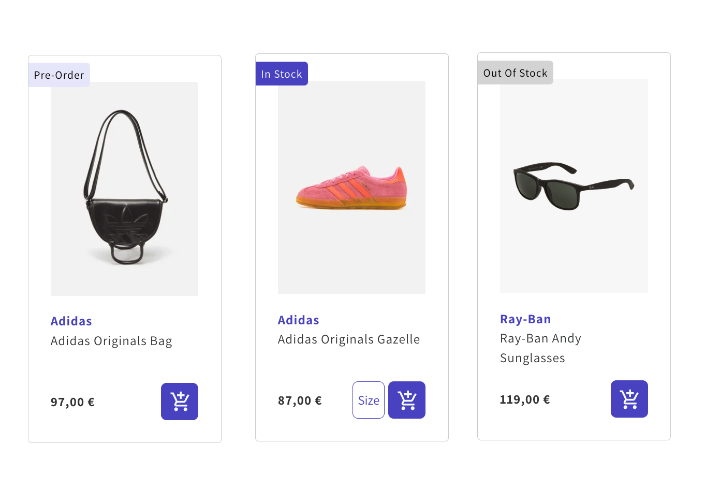705x486 pixels.
Task: Click the 97,00 € price
Action: tap(72, 402)
